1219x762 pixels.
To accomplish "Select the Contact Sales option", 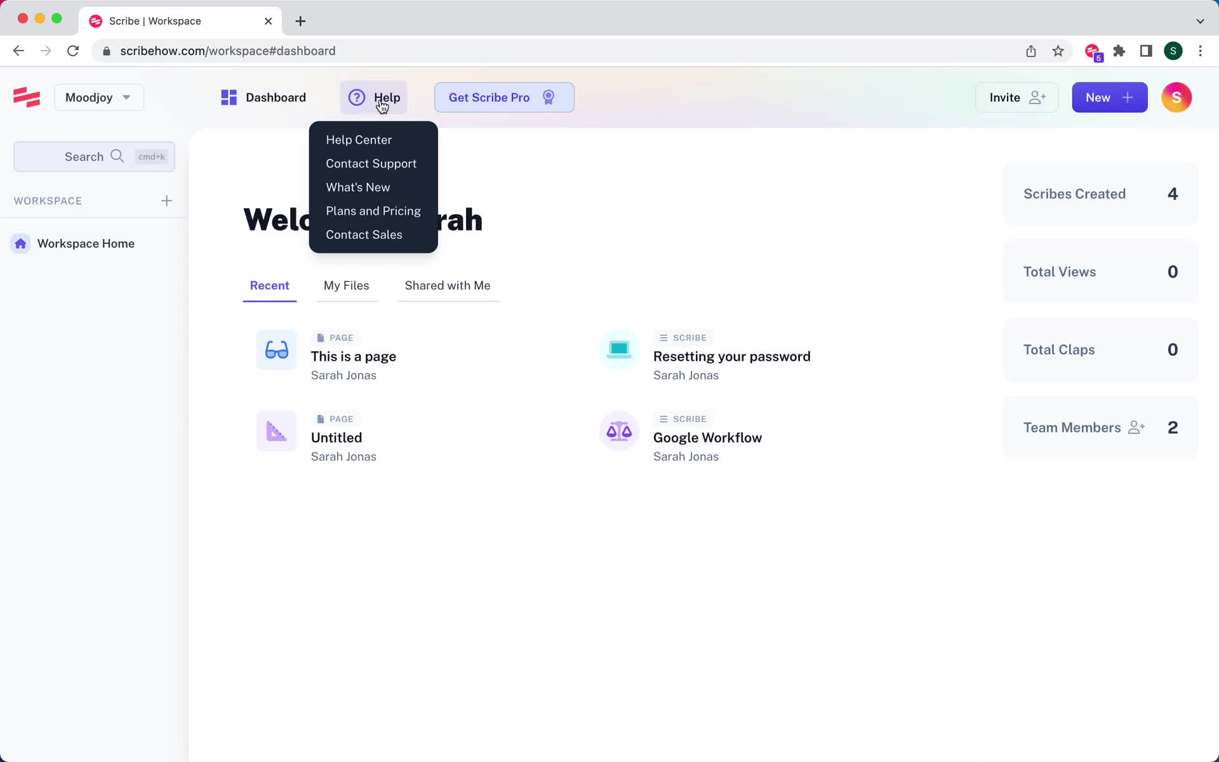I will tap(364, 234).
